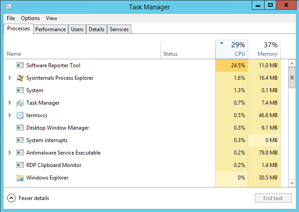This screenshot has width=299, height=212.
Task: Select the Software Reporter Tool process icon
Action: [x=20, y=65]
